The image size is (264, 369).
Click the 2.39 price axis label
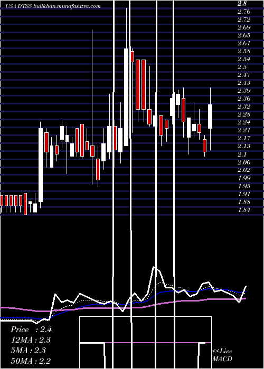[x=244, y=91]
